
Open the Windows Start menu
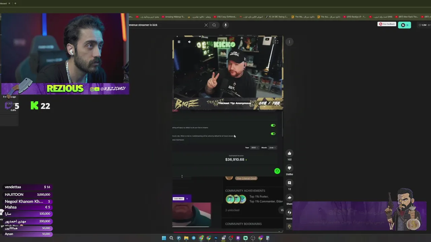click(164, 238)
